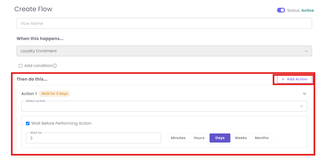This screenshot has height=158, width=323.
Task: Pick Months as the wait unit
Action: [261, 138]
